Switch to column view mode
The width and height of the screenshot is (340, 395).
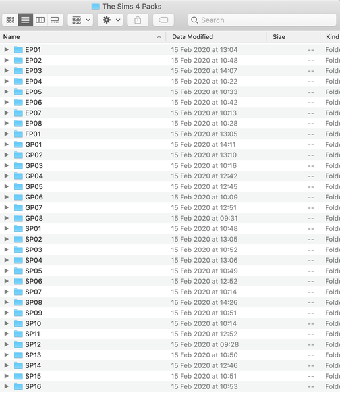(40, 20)
